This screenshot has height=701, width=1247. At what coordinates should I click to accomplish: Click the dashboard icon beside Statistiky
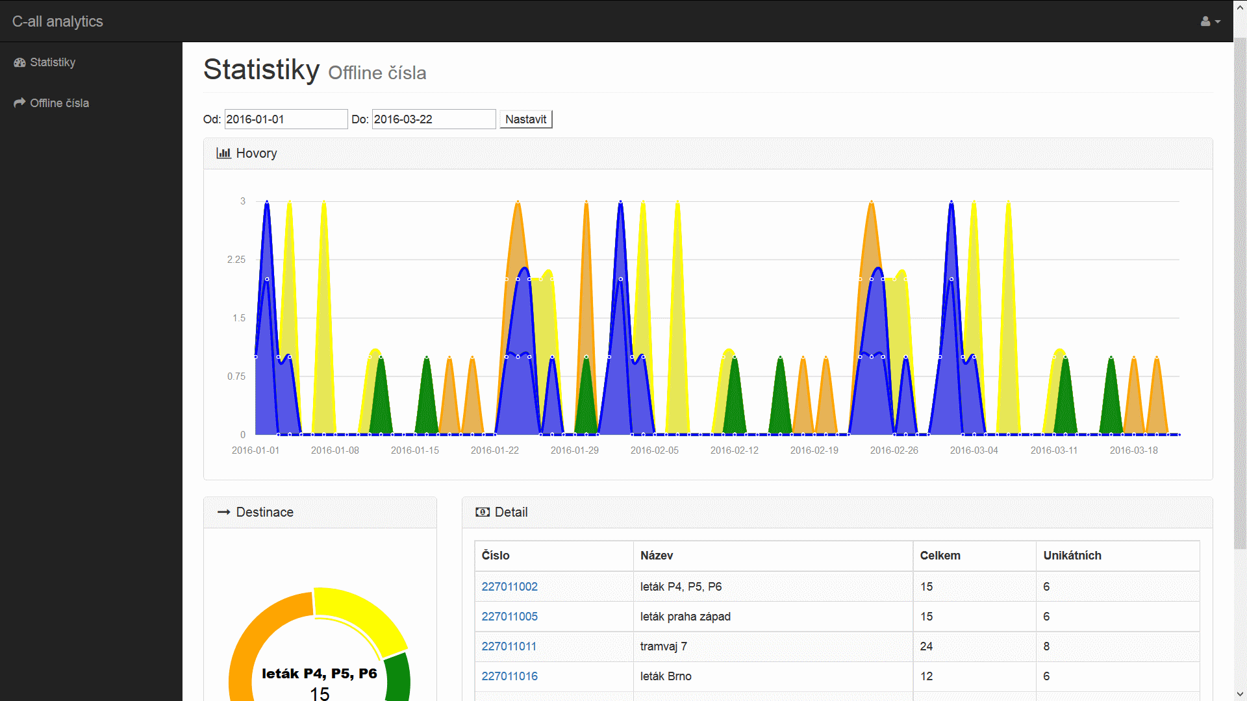tap(19, 62)
